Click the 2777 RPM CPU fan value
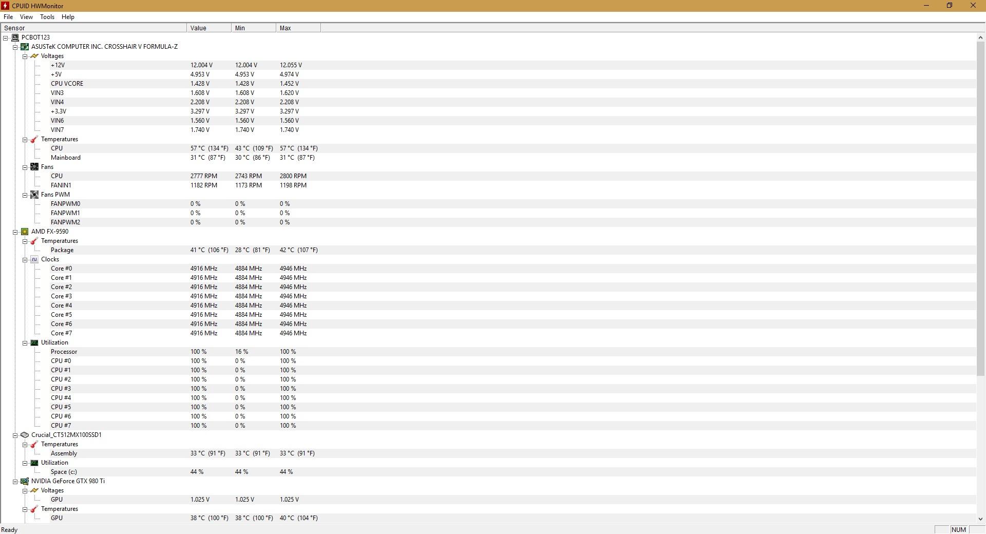986x534 pixels. pyautogui.click(x=204, y=176)
